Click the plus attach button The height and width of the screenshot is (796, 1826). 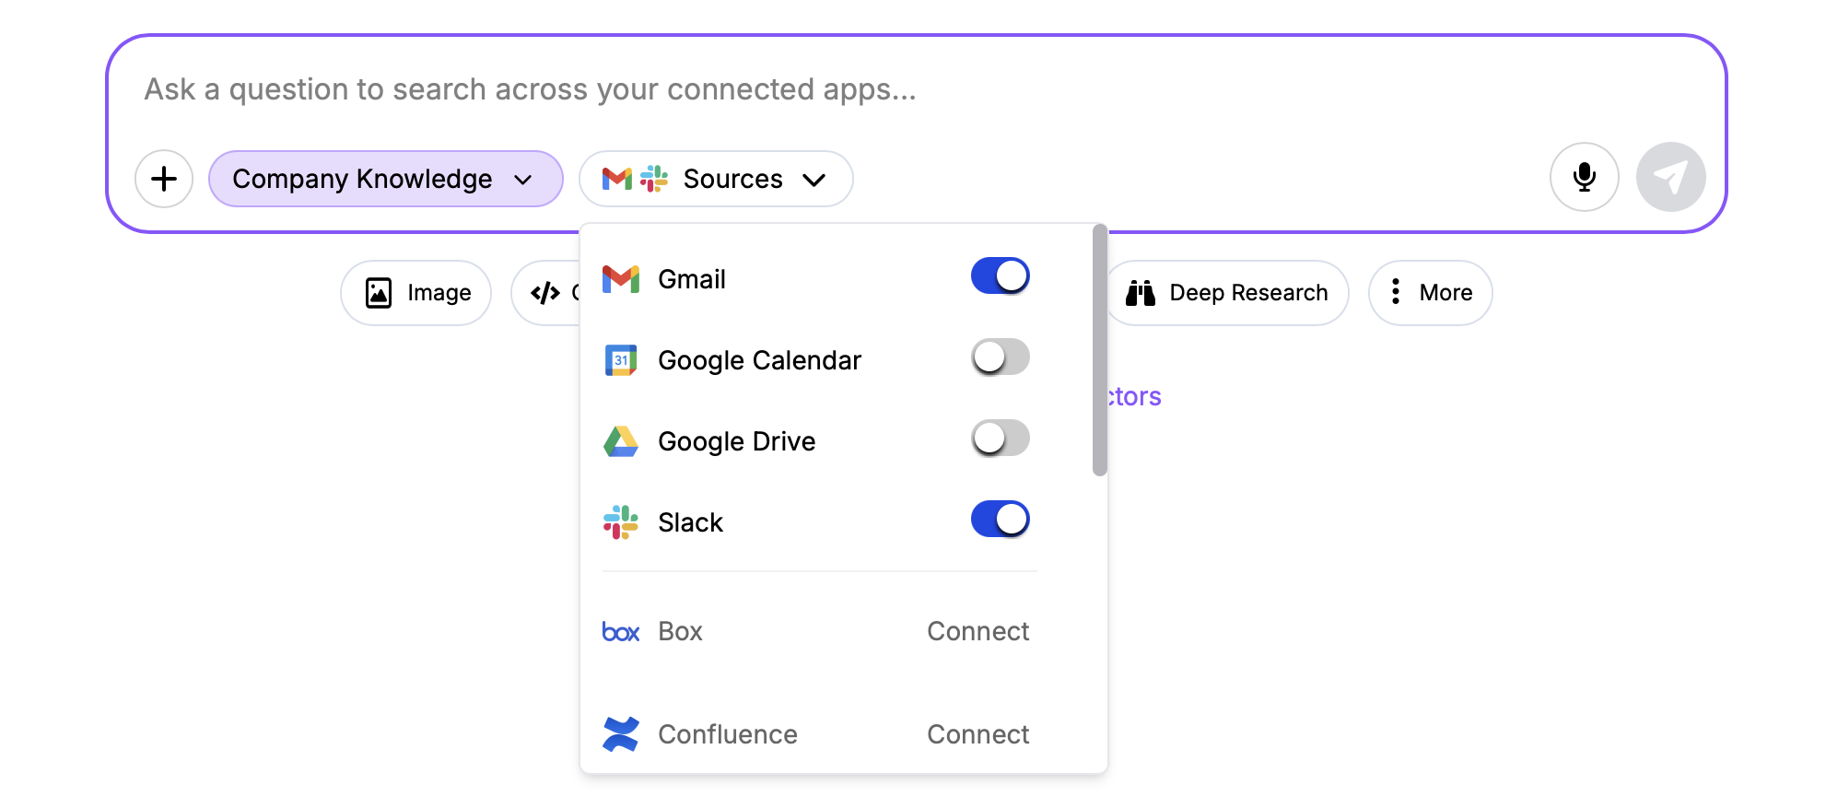click(x=164, y=179)
